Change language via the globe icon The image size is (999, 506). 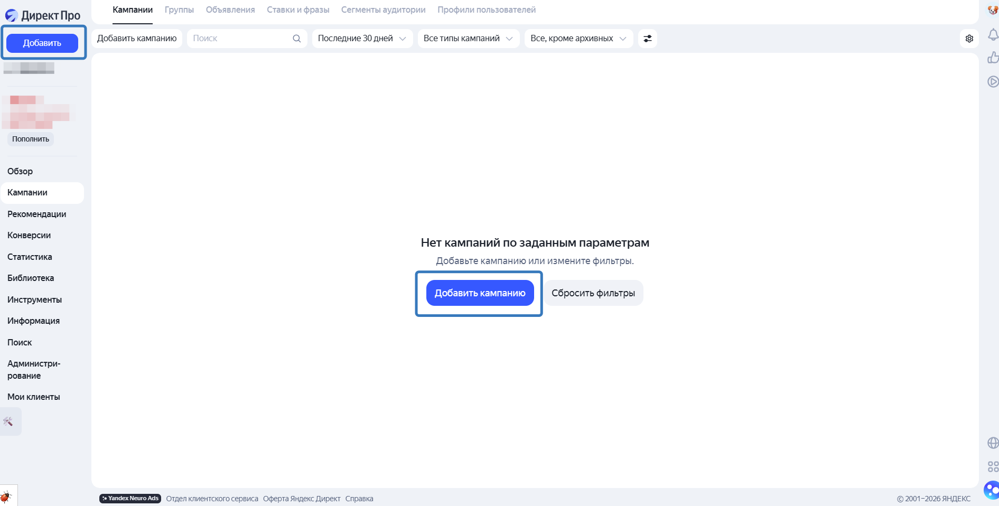[x=993, y=443]
